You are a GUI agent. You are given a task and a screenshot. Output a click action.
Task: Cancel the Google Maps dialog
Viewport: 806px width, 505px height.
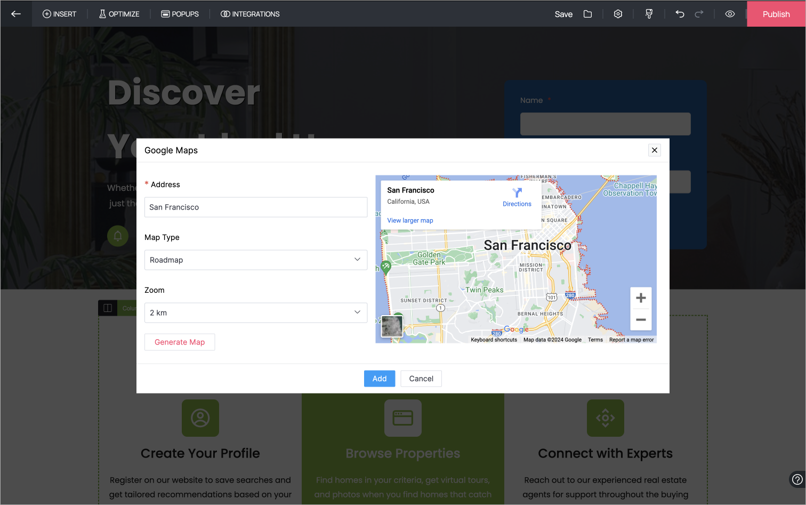pos(421,379)
